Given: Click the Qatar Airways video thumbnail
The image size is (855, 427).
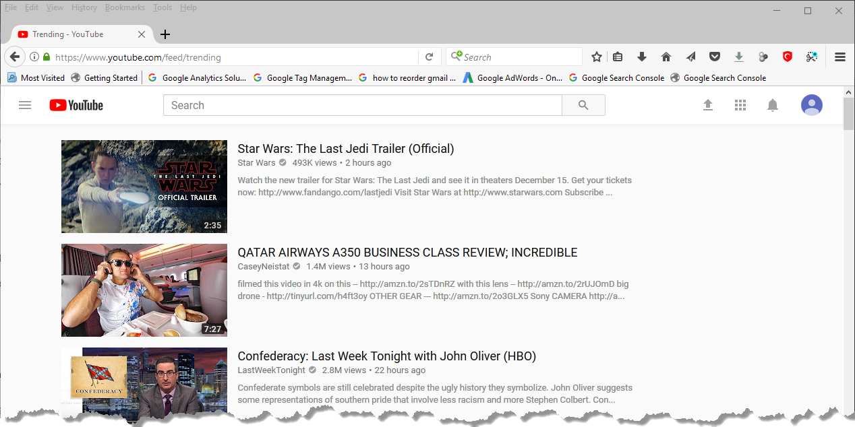Looking at the screenshot, I should click(144, 290).
